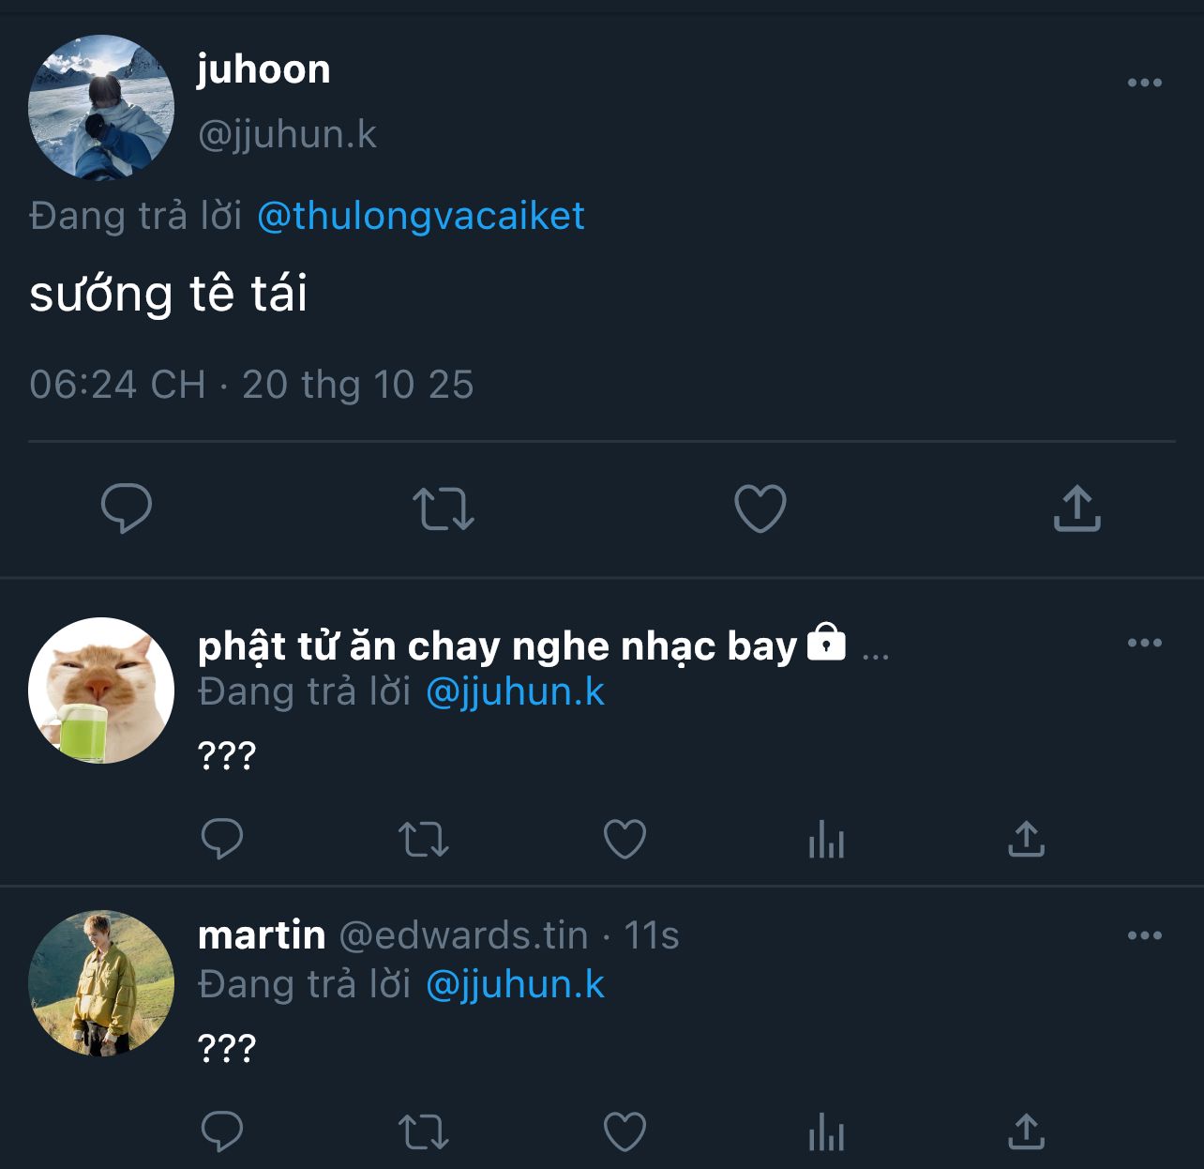Share martin's reply

click(1026, 1131)
